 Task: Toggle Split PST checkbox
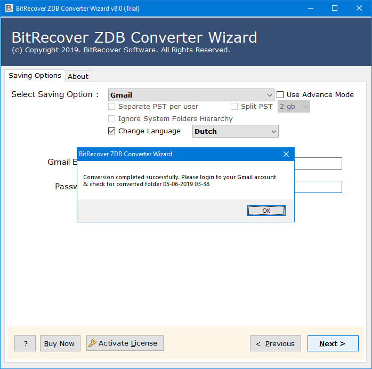tap(234, 106)
